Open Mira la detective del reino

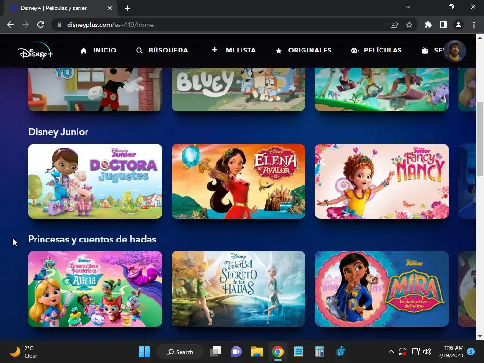(381, 289)
